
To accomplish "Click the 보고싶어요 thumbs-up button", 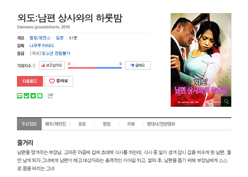I will [x=52, y=65].
